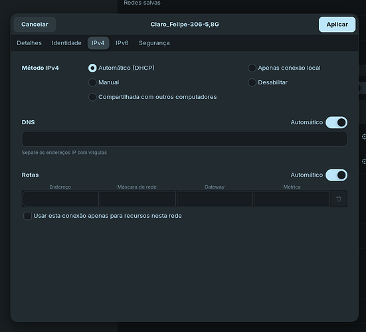The height and width of the screenshot is (332, 366).
Task: Delete the route row with trash icon
Action: click(x=339, y=199)
